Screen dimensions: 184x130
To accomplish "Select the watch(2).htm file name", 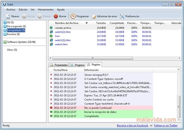I will [63, 32].
